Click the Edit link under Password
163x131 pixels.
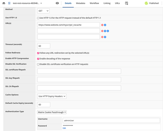tap(64, 128)
